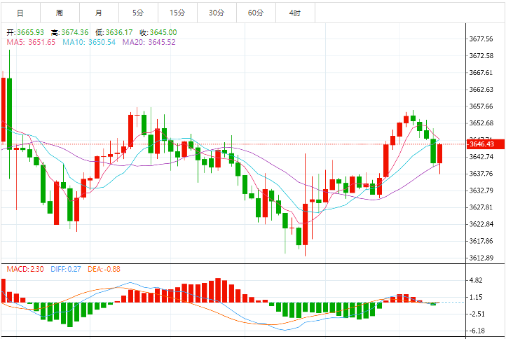506x339 pixels.
Task: Click the 3642.74 price axis label
Action: (x=481, y=157)
